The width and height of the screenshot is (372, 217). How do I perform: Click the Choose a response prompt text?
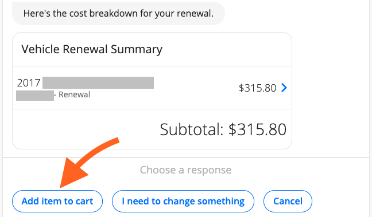pos(185,170)
